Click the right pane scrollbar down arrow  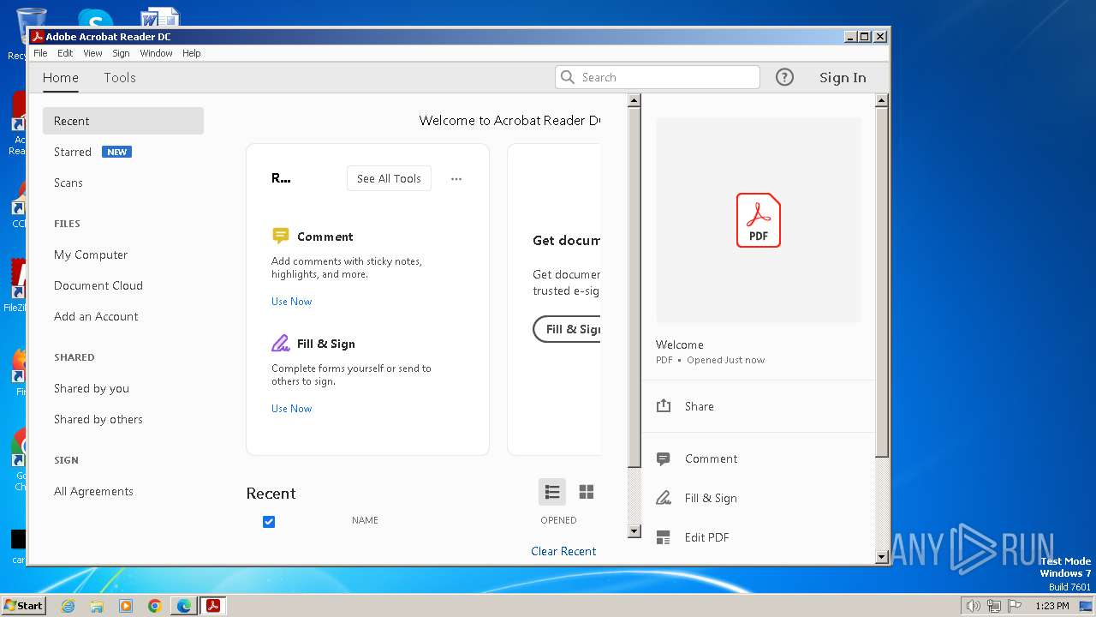(x=882, y=557)
